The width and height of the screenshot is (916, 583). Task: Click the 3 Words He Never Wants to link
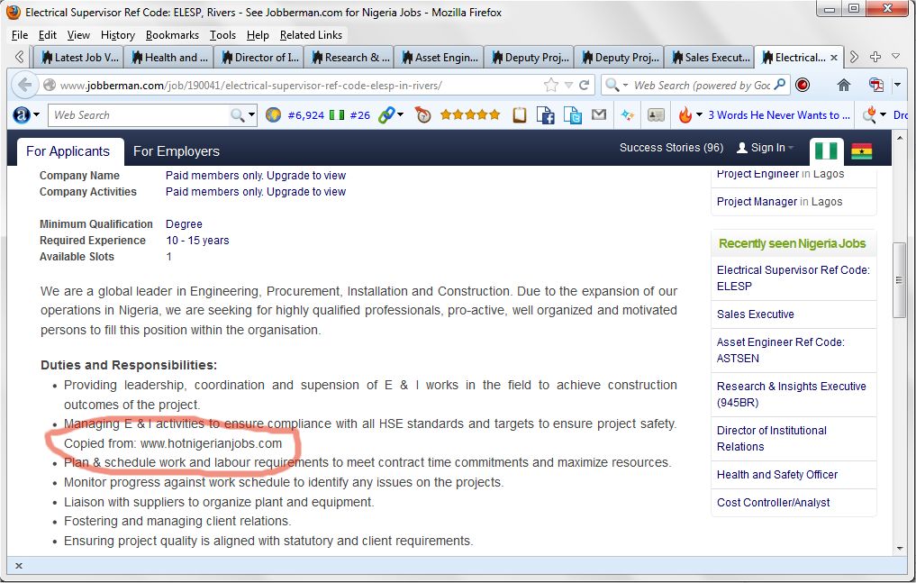click(779, 115)
